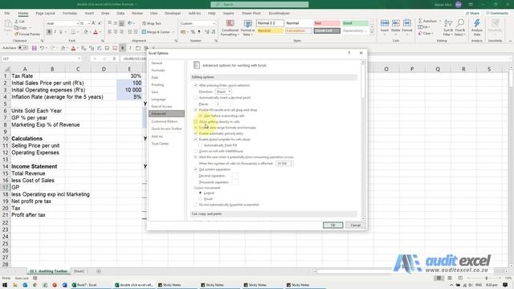
Task: Click the Find & Select magnifier icon
Action: pyautogui.click(x=460, y=23)
